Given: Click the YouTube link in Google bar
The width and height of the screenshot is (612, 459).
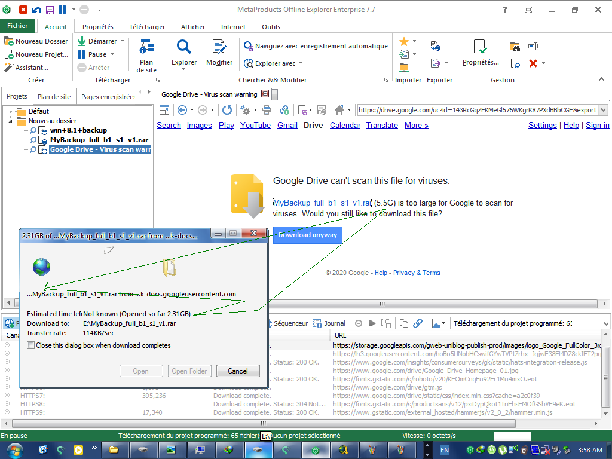Looking at the screenshot, I should [255, 125].
